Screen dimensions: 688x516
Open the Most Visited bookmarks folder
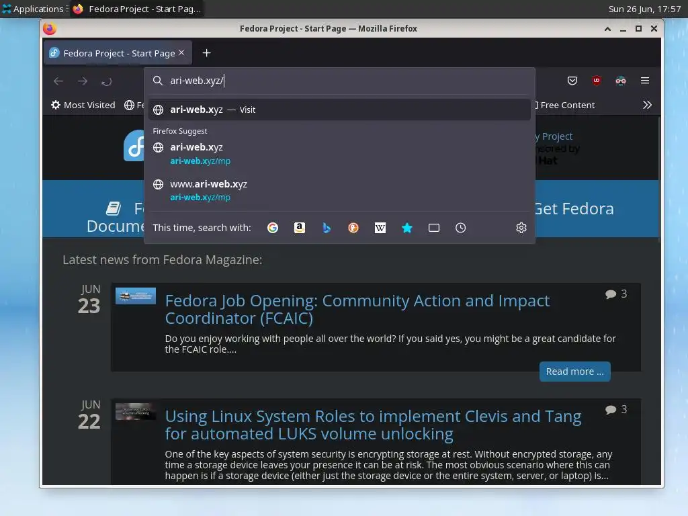pos(83,105)
